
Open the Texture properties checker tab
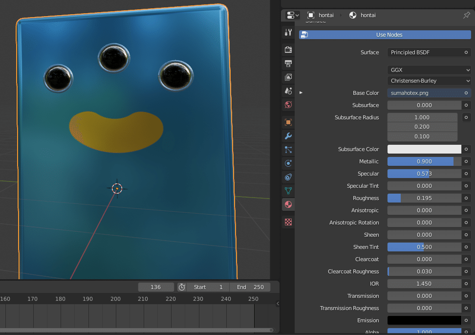click(x=288, y=222)
